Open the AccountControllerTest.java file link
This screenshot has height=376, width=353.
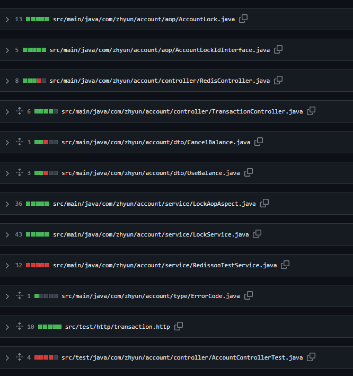182,357
